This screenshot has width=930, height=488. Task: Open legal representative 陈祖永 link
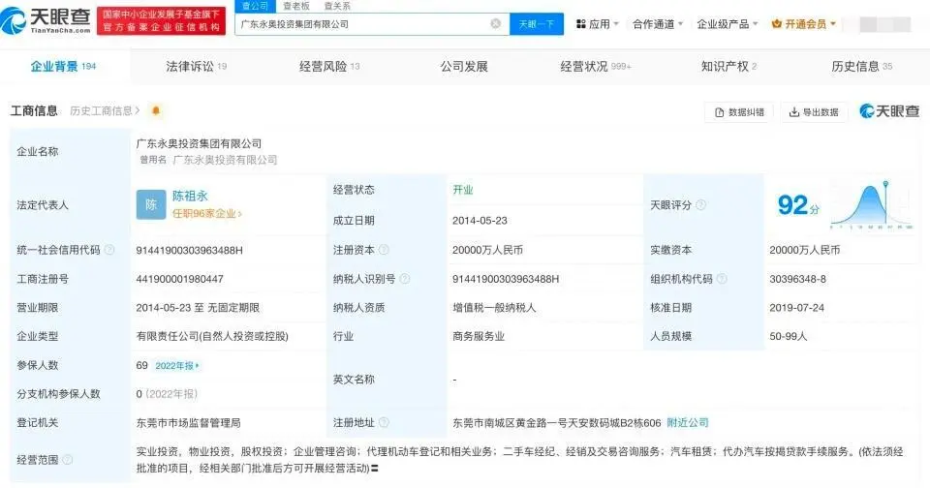tap(190, 196)
